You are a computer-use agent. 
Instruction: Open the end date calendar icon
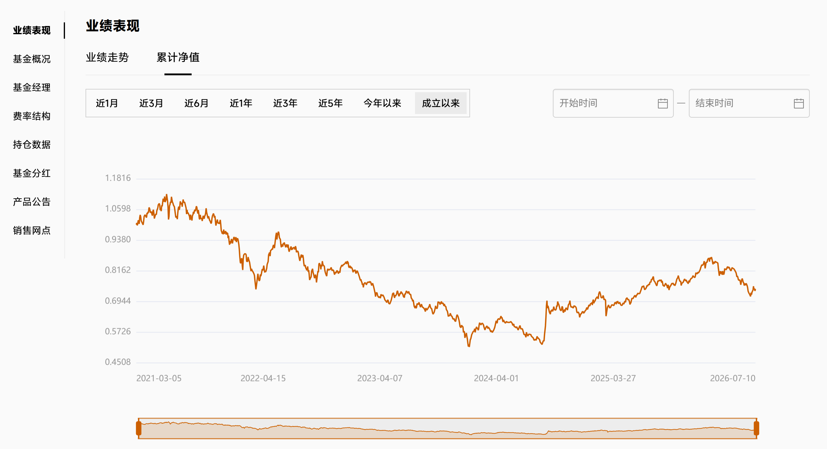pyautogui.click(x=798, y=103)
